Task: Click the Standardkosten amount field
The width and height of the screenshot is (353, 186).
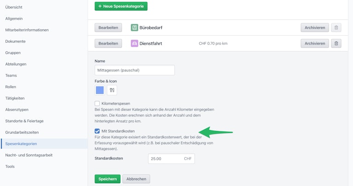Action: coord(171,159)
